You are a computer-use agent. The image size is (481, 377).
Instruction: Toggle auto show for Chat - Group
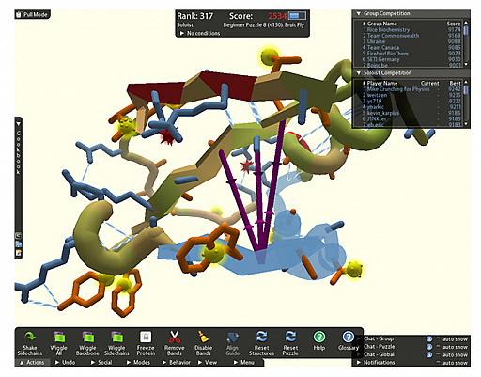pos(439,339)
